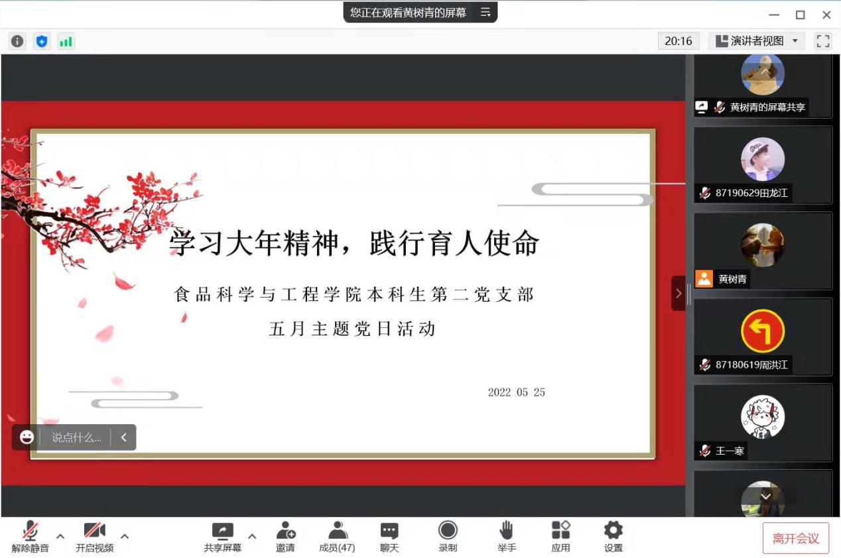This screenshot has width=841, height=558.
Task: Expand video options arrow beside camera
Action: (124, 536)
